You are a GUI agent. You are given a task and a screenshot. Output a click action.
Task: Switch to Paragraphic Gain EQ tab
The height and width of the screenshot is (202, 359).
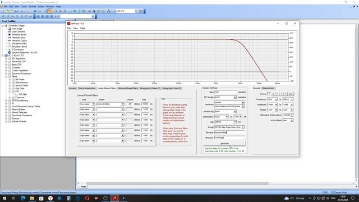click(x=172, y=88)
